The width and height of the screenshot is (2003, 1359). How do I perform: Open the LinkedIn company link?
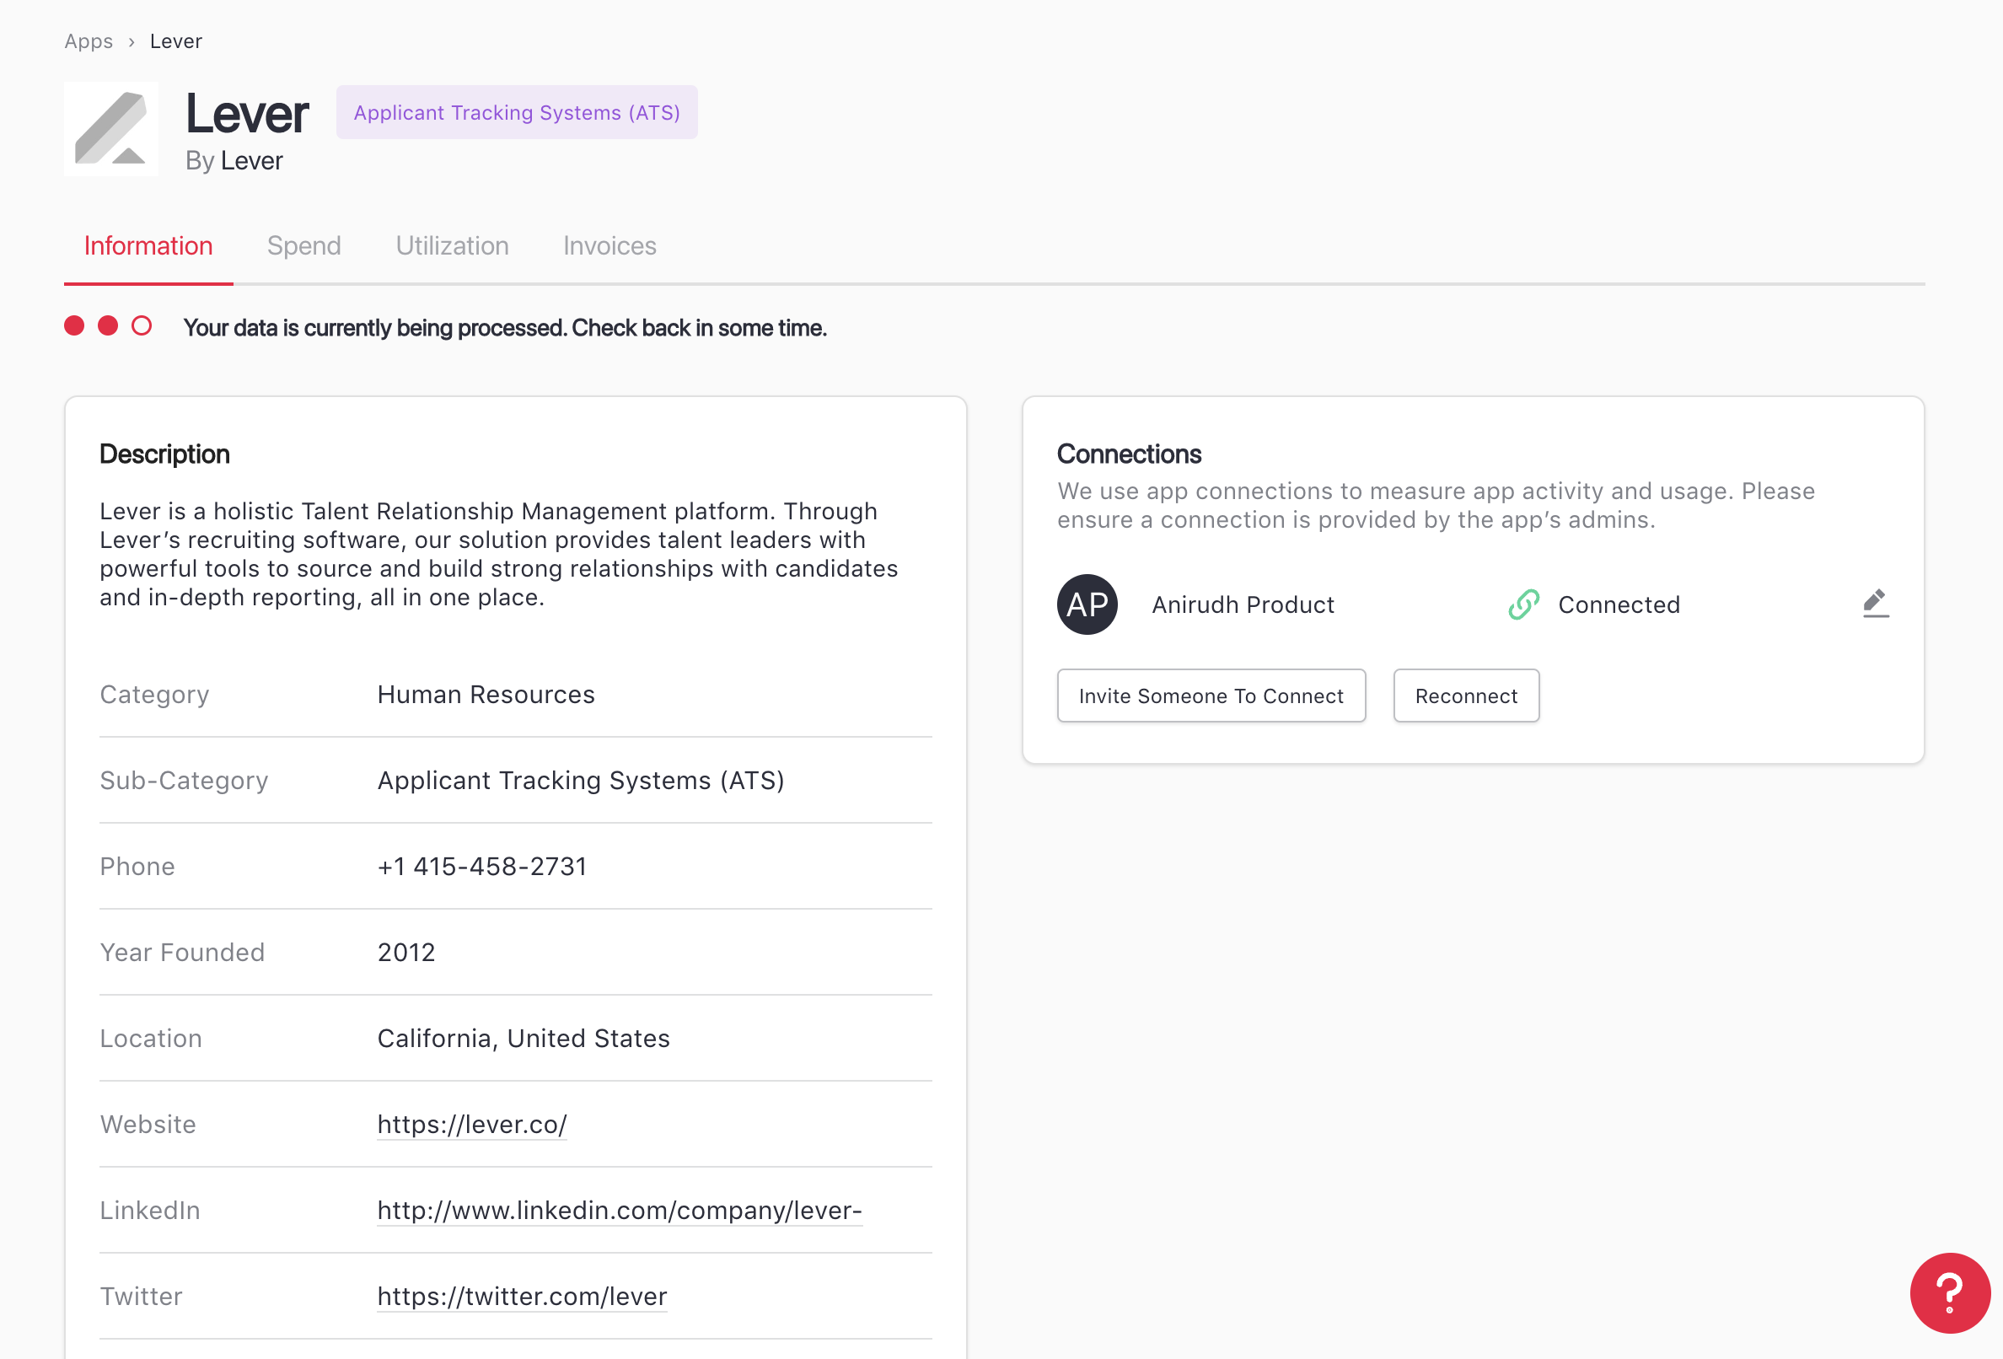coord(619,1210)
